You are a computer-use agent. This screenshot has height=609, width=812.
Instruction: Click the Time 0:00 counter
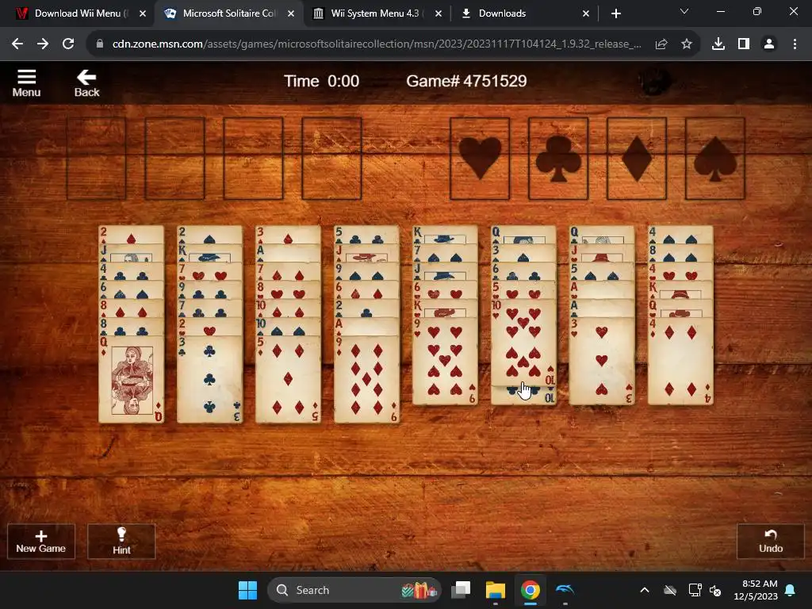(321, 81)
